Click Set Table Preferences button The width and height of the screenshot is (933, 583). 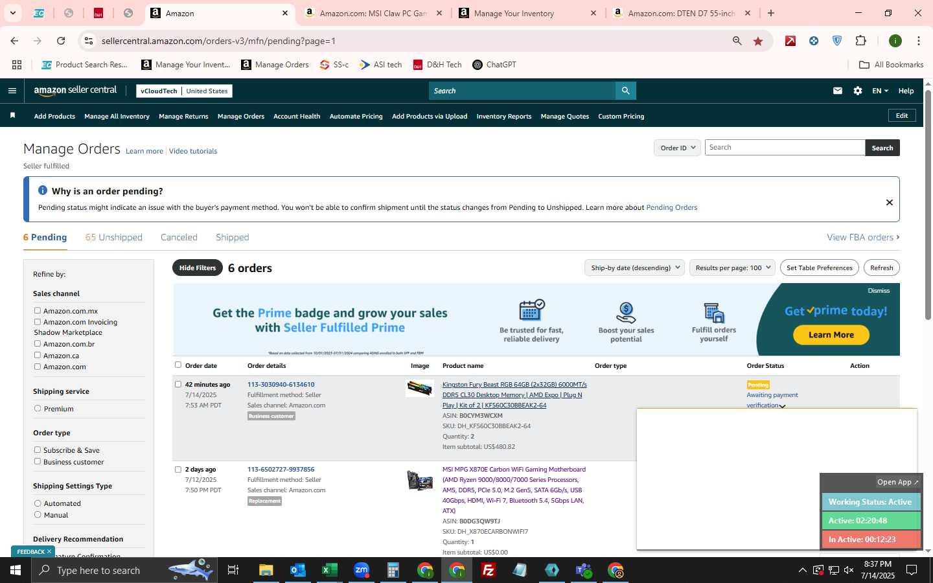[820, 268]
